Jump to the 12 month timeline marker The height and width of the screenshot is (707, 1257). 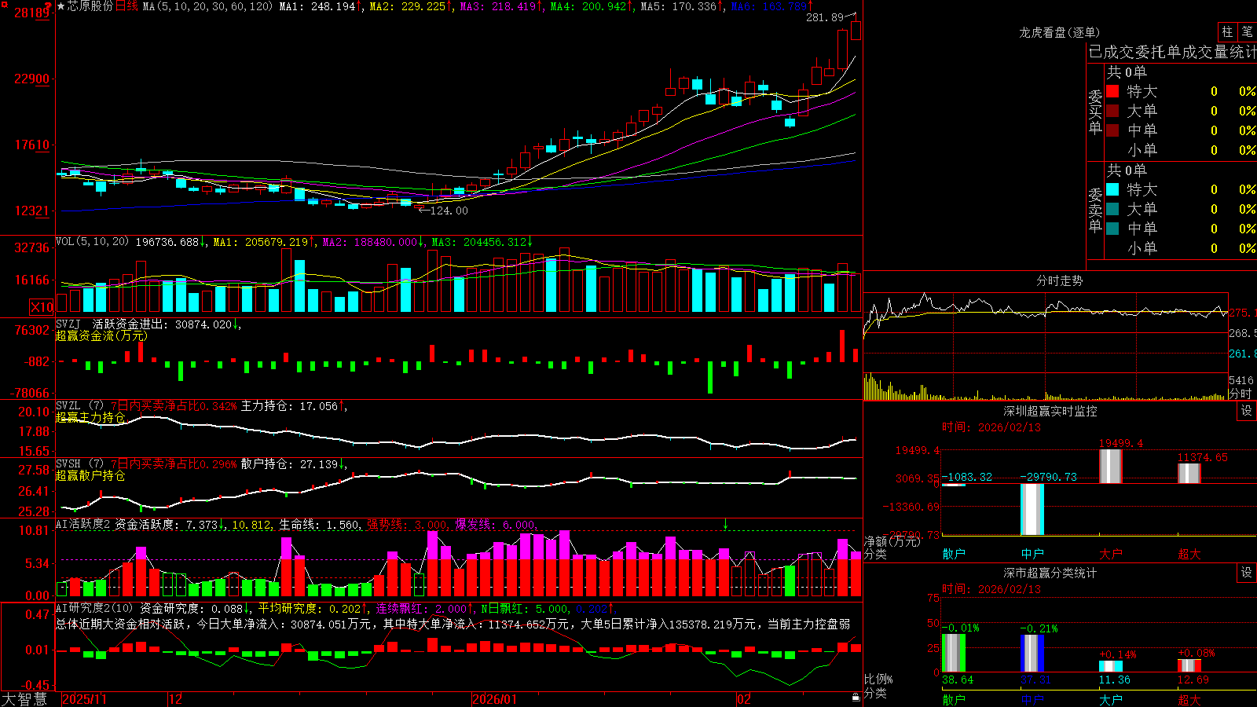[176, 699]
